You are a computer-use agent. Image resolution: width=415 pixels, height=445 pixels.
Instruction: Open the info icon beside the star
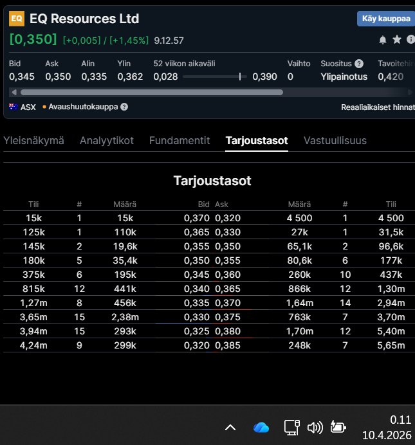click(x=410, y=39)
